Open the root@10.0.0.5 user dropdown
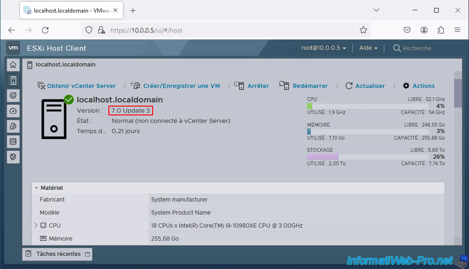The width and height of the screenshot is (469, 269). pyautogui.click(x=323, y=48)
